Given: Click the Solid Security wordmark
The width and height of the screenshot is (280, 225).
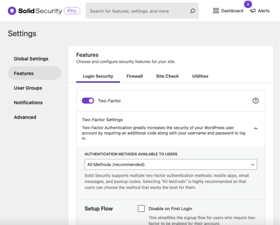Looking at the screenshot, I should [40, 11].
